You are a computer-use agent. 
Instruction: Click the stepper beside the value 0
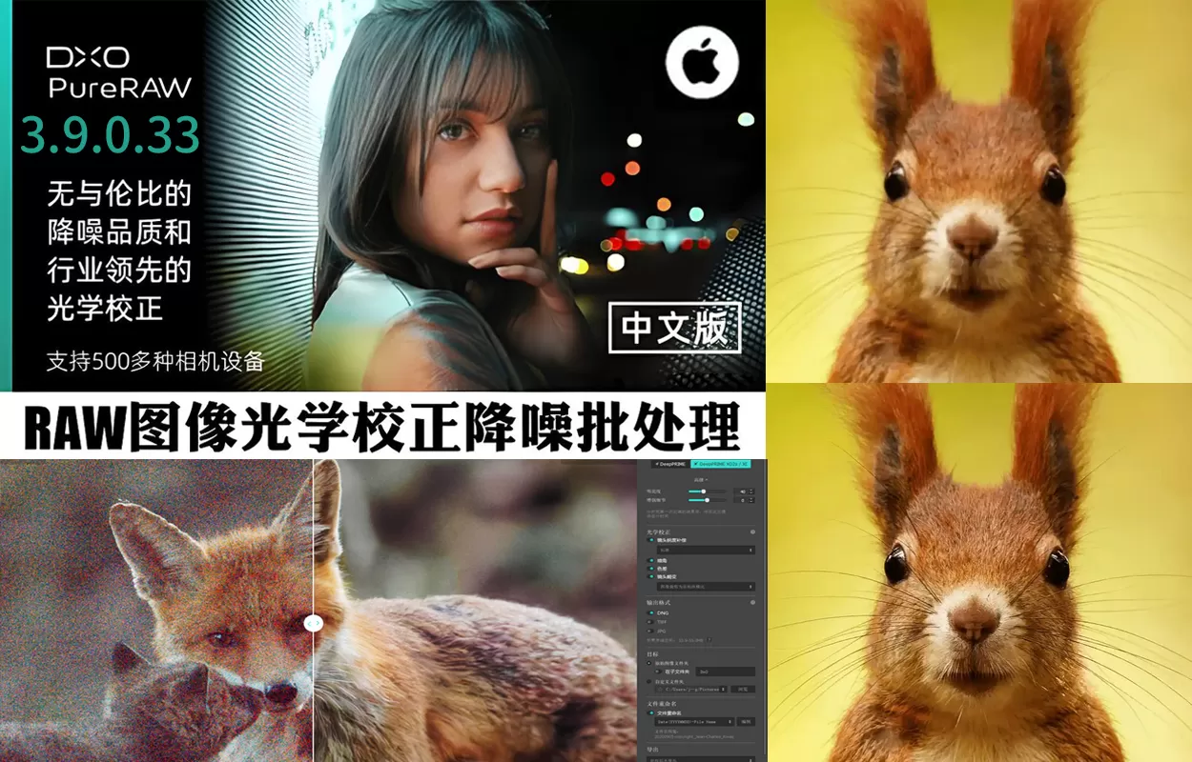click(x=751, y=500)
